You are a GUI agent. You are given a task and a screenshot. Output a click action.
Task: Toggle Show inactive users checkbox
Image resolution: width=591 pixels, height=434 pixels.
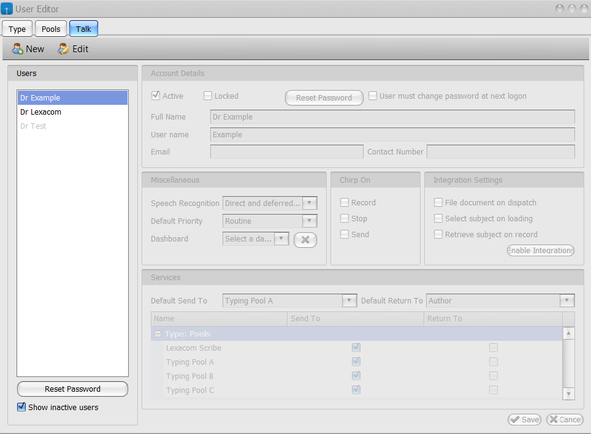[x=21, y=407]
